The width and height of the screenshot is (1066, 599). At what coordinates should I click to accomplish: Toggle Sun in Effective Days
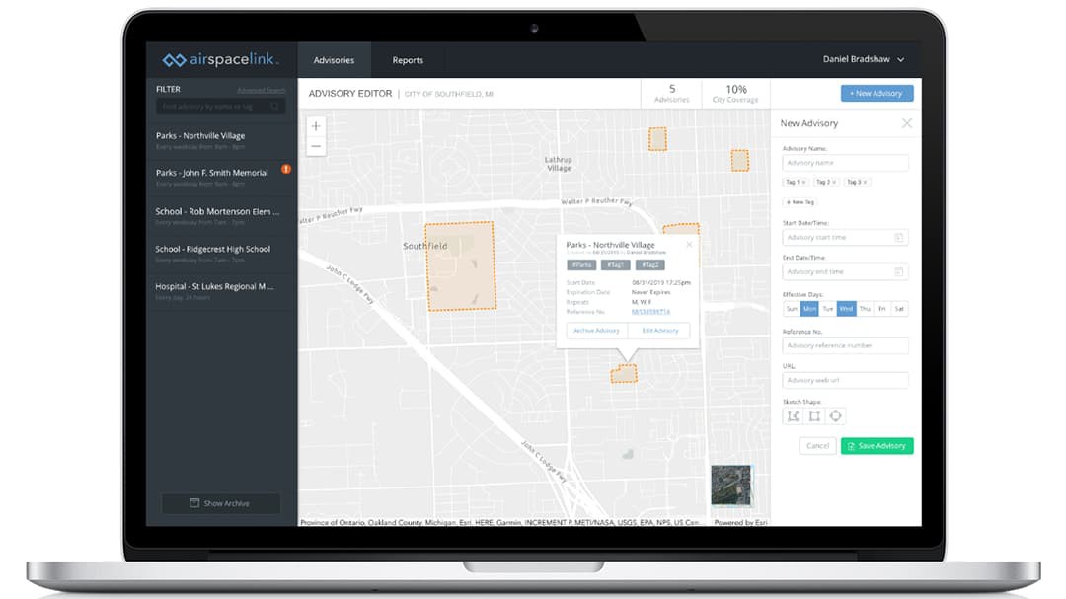tap(792, 309)
